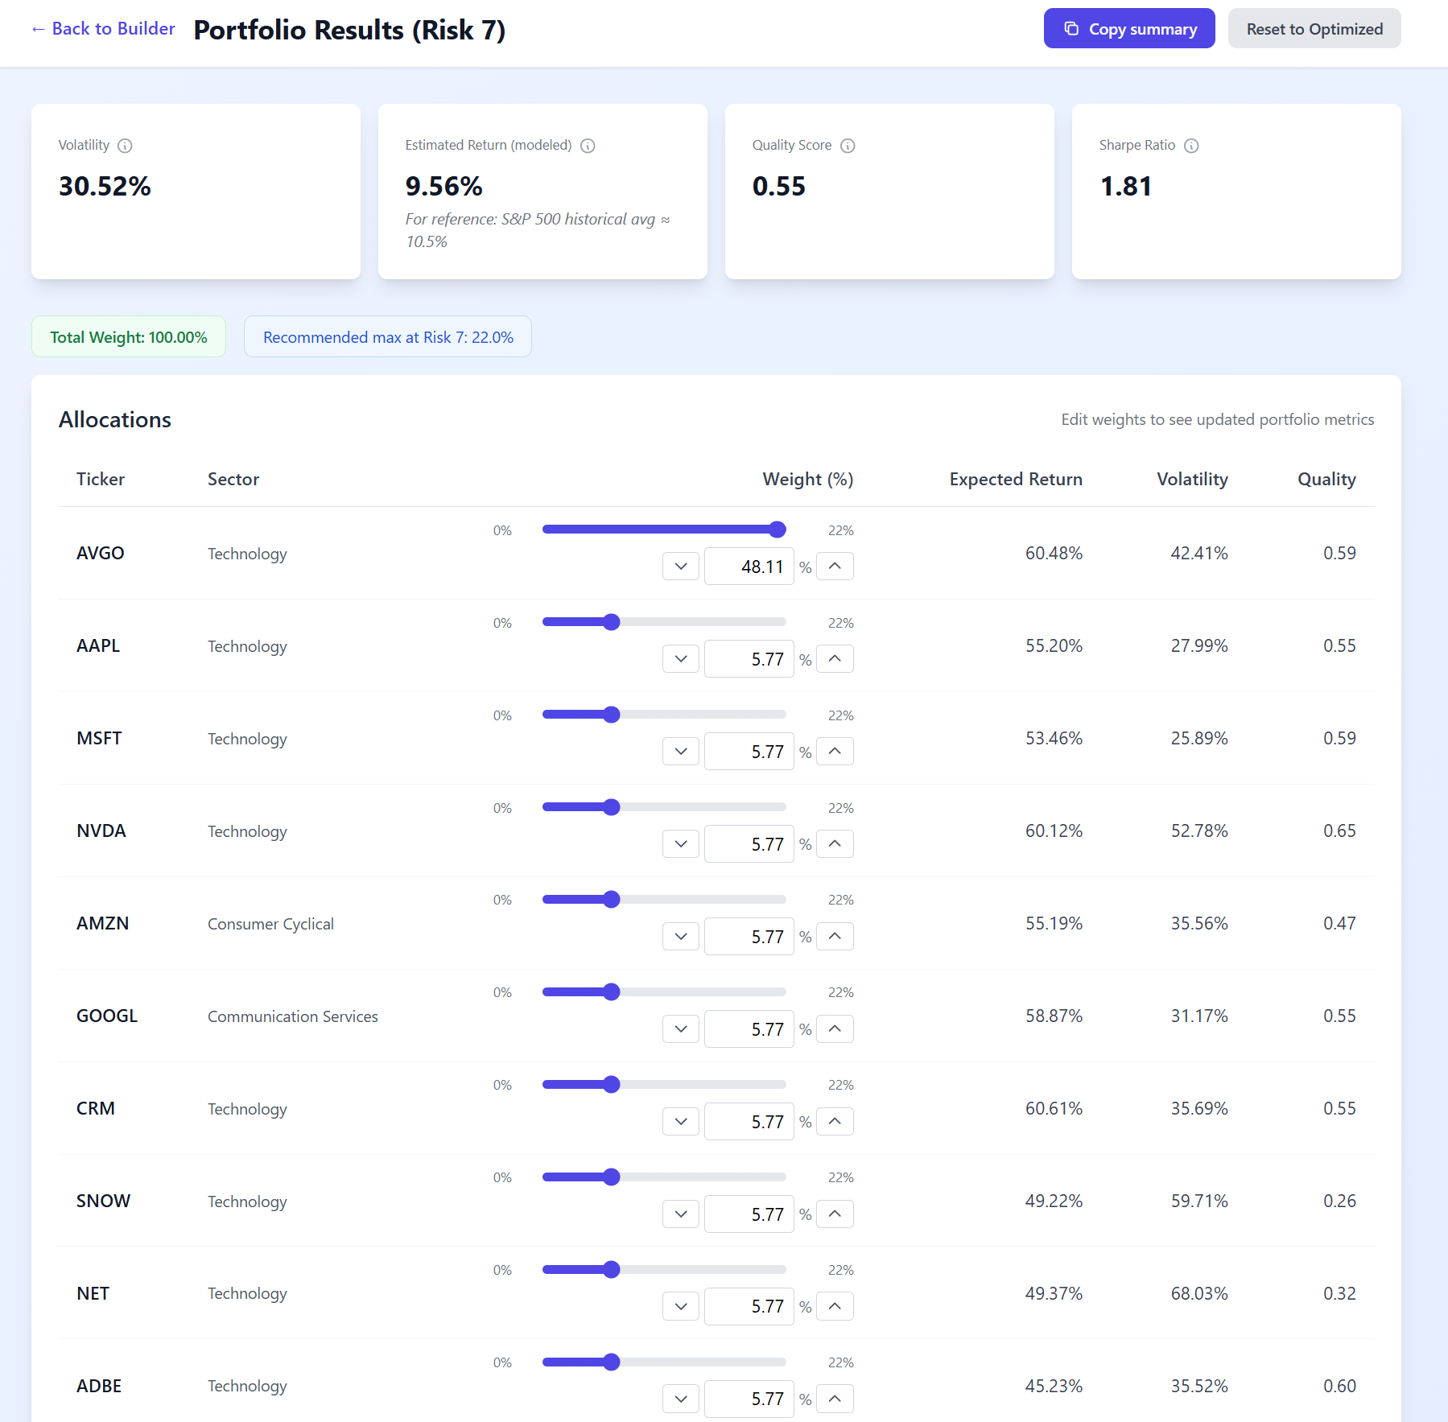Grab the AVGO weight slider handle
Screen dimensions: 1448x1422
click(776, 529)
